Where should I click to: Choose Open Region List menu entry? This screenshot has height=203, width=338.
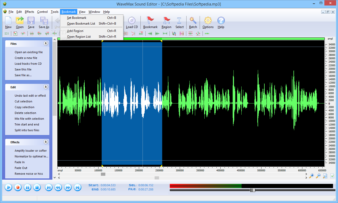pyautogui.click(x=92, y=37)
